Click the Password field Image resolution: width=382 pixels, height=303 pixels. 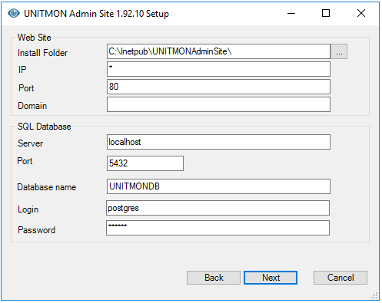(218, 228)
